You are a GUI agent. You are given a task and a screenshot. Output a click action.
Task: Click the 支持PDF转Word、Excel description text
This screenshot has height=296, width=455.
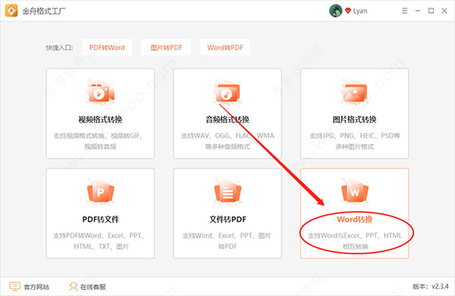pos(99,241)
